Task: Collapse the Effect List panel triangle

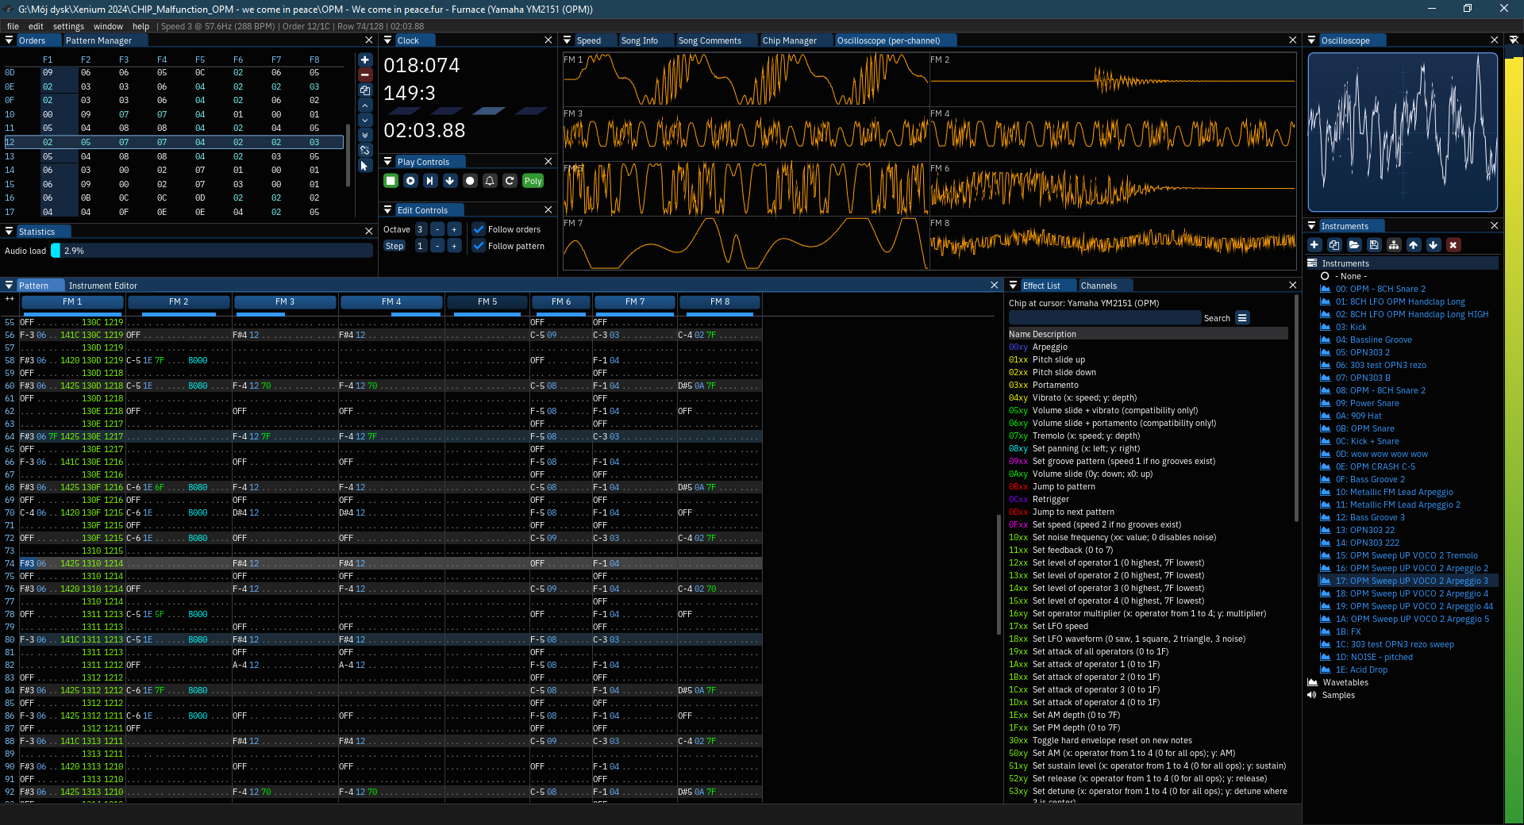Action: [x=1013, y=285]
